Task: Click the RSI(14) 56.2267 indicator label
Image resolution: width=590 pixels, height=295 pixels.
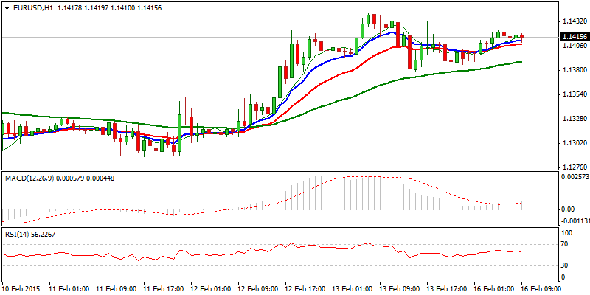Action: (31, 234)
